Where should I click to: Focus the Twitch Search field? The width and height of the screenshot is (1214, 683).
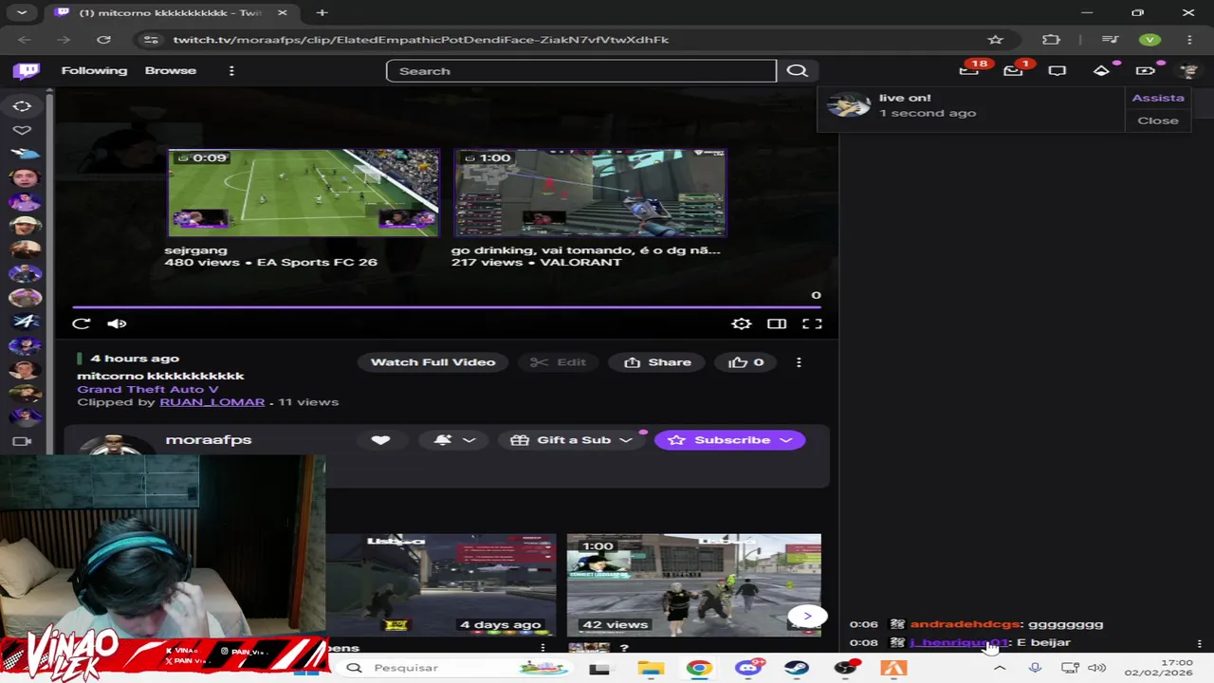click(581, 71)
